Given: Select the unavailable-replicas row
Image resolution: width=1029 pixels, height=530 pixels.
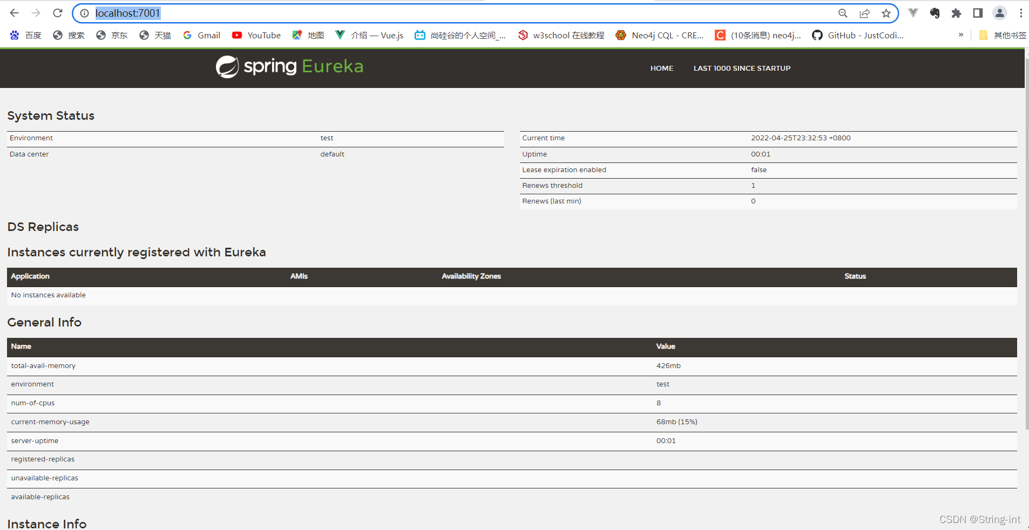Looking at the screenshot, I should pos(512,478).
